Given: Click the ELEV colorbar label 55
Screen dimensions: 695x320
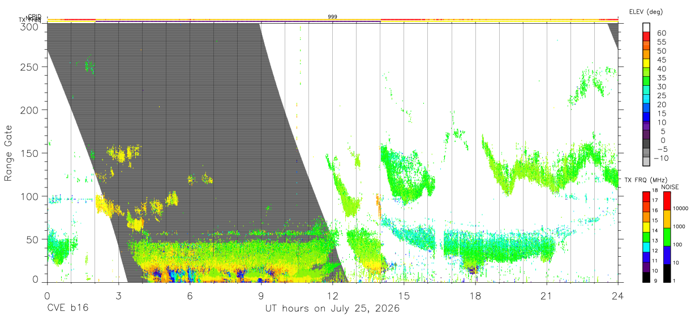Looking at the screenshot, I should (x=662, y=42).
